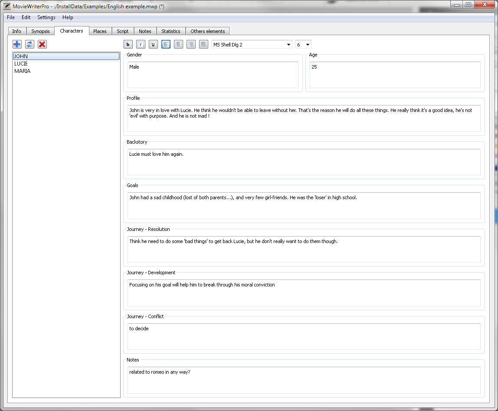Toggle left alignment off
Image resolution: width=498 pixels, height=411 pixels.
(166, 44)
